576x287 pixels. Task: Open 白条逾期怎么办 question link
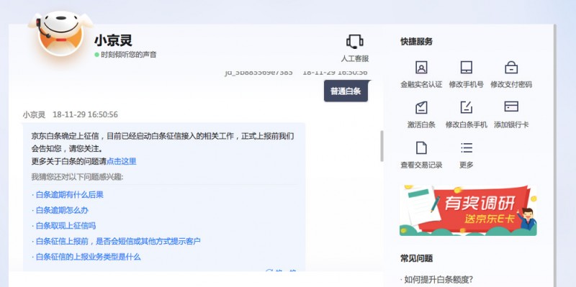tap(62, 210)
